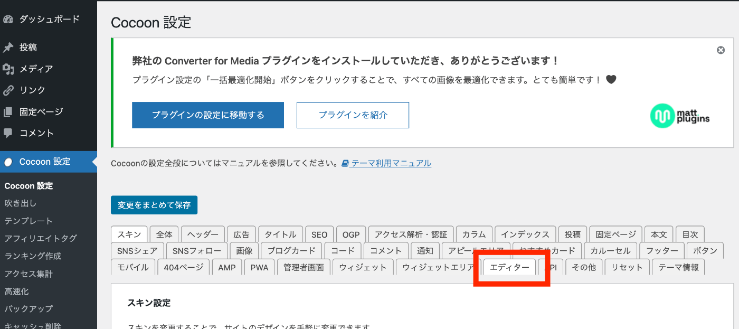Switch to SEO tab
The width and height of the screenshot is (739, 329).
tap(319, 234)
